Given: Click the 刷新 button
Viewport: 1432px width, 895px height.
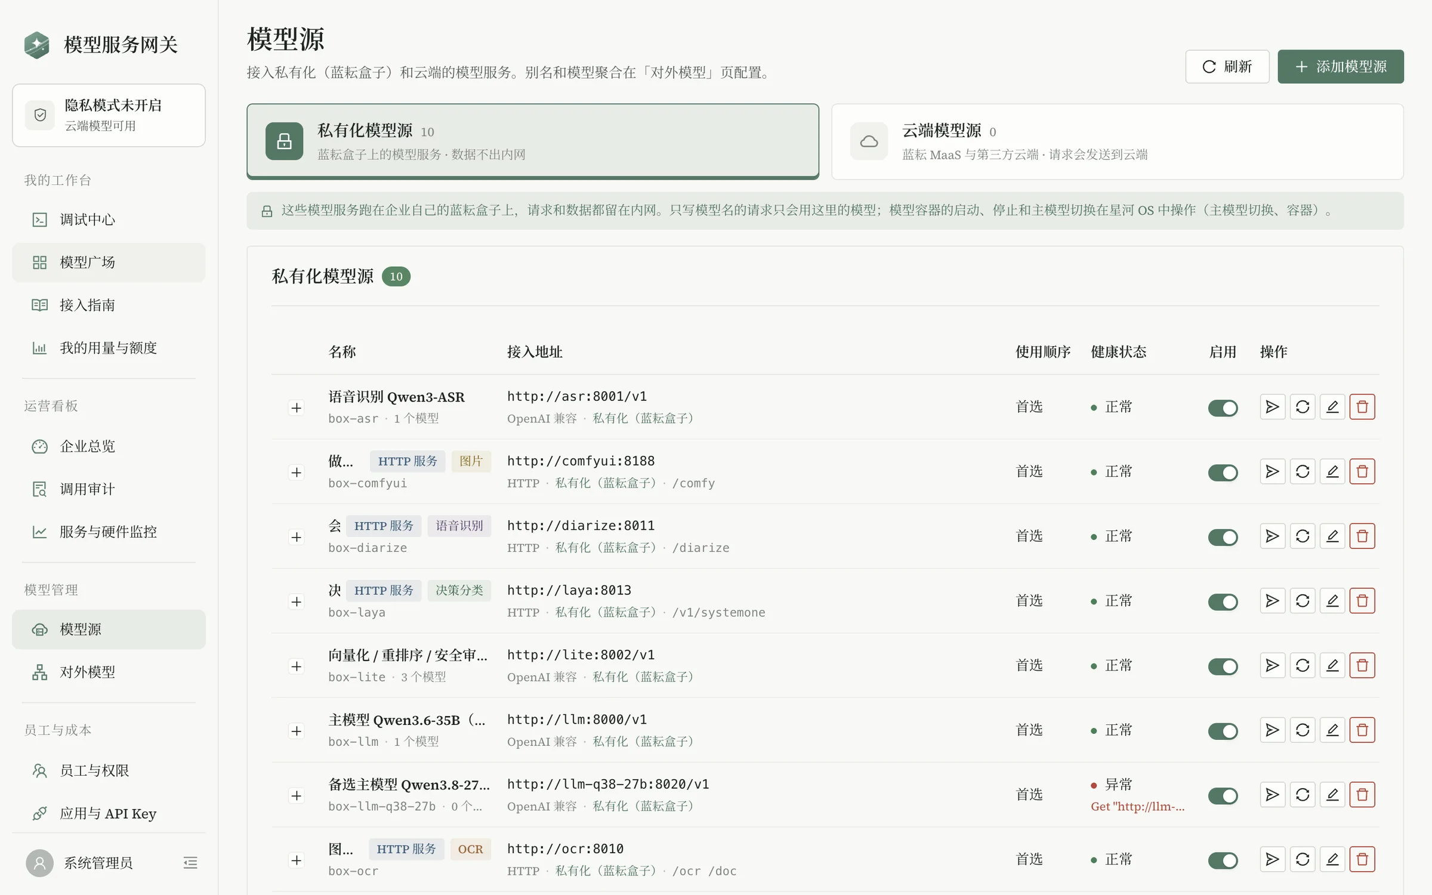Looking at the screenshot, I should [1227, 66].
